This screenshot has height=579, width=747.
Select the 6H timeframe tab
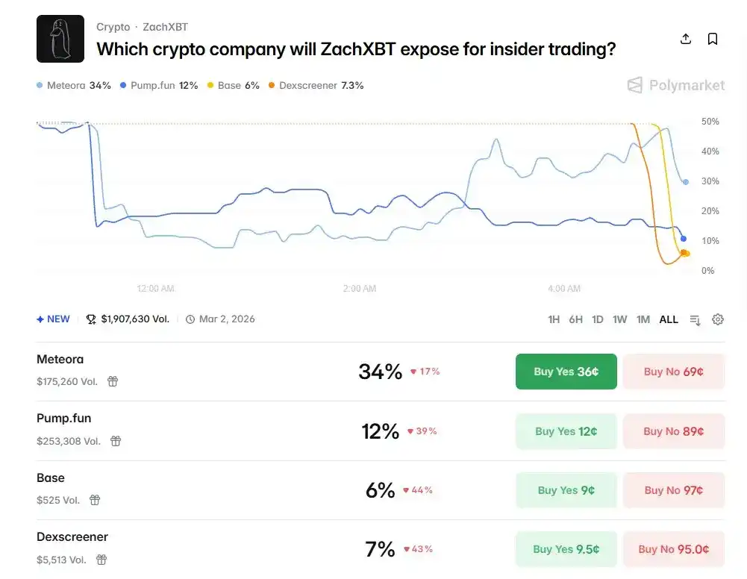click(575, 319)
